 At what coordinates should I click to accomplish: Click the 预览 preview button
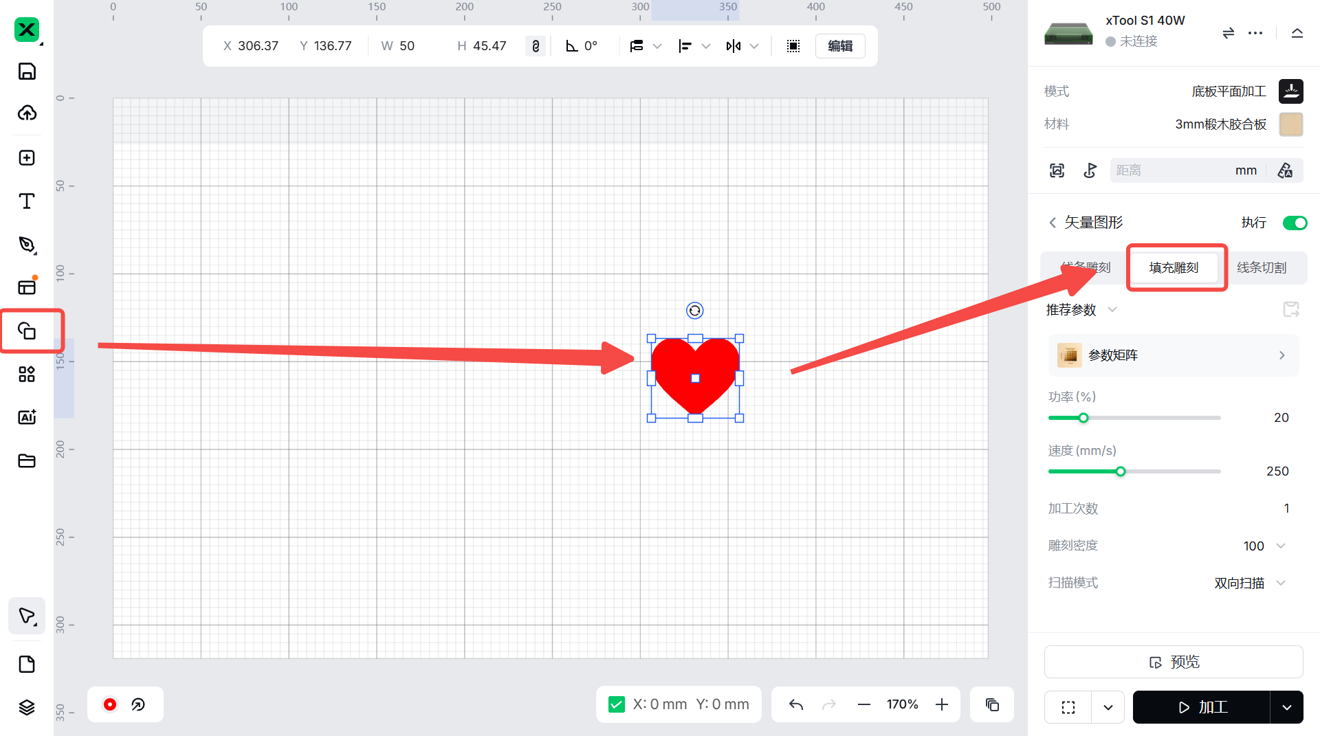(1174, 662)
